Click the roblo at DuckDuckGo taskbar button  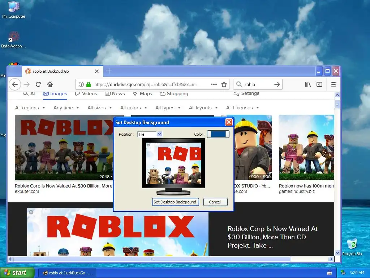tap(67, 273)
